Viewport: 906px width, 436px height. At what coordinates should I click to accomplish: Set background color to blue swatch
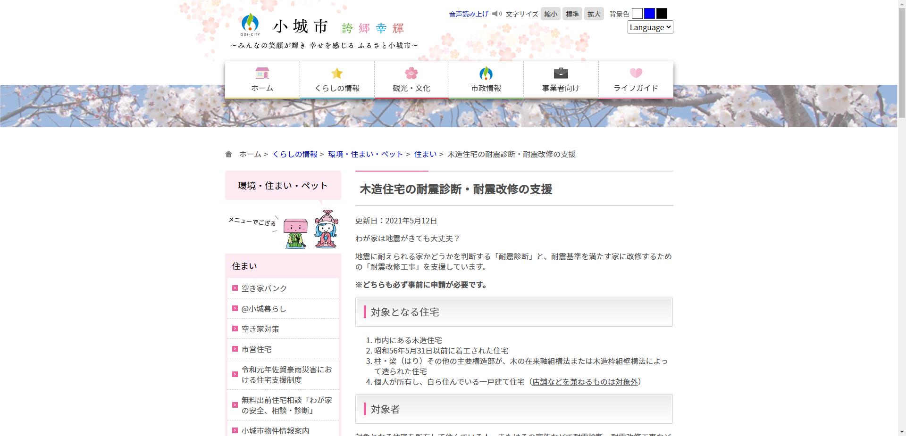point(649,13)
